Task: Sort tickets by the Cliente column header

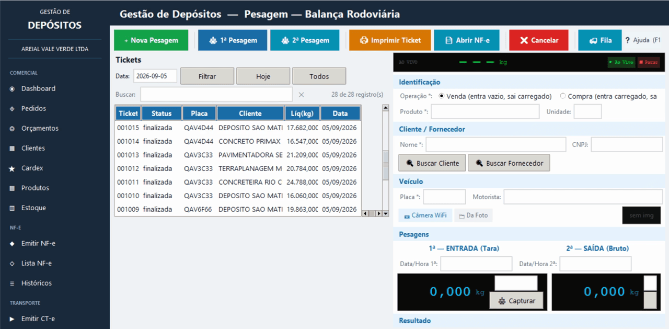Action: tap(250, 114)
